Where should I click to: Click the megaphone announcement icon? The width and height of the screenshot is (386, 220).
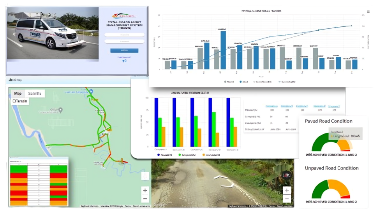(124, 61)
